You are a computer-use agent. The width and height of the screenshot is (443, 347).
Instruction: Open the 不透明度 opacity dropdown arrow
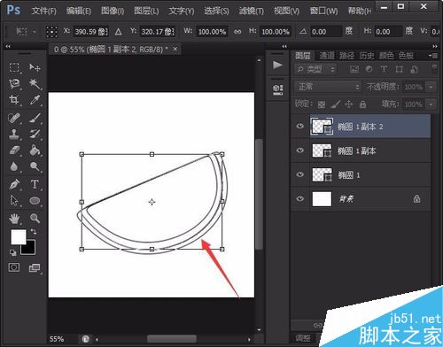431,87
